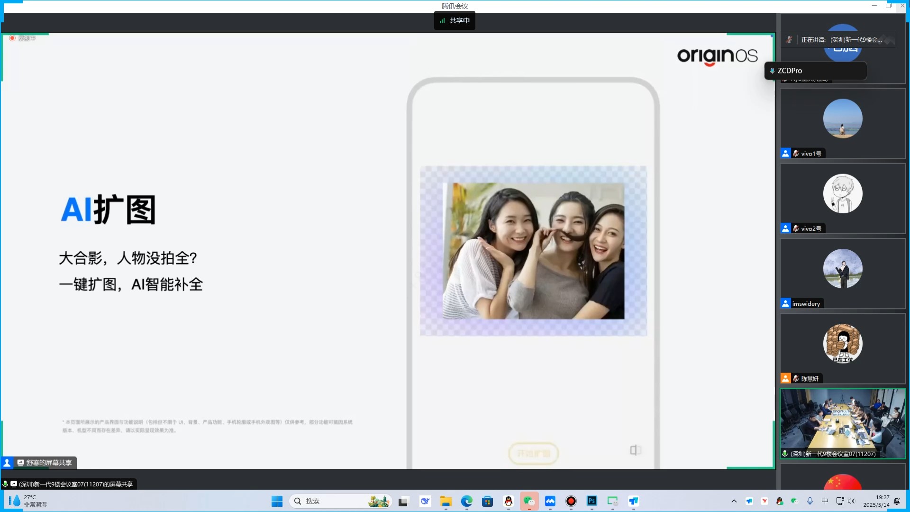Click the orange user icon beside 陈慧妍
Screen dimensions: 910x512
click(x=785, y=379)
